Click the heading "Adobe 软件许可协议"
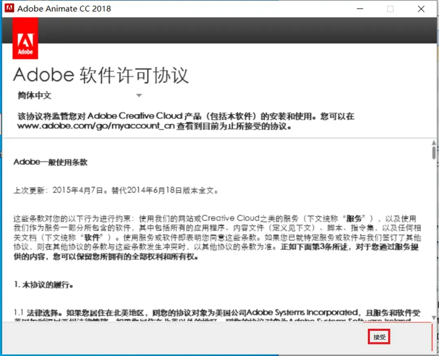 click(x=101, y=75)
